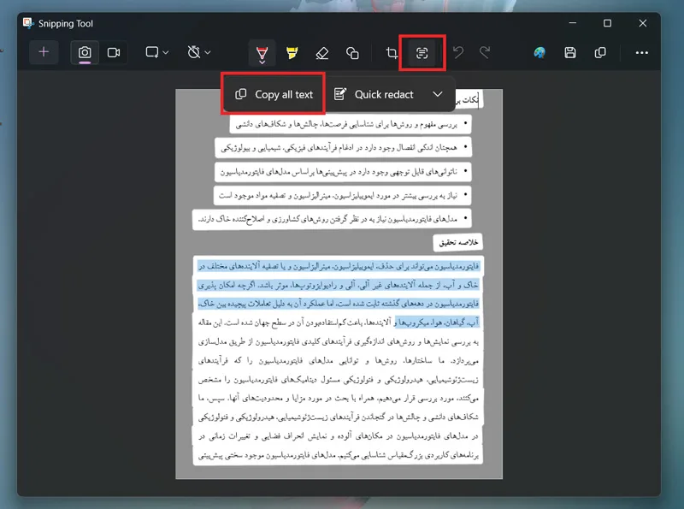This screenshot has width=684, height=509.
Task: Click the 'خلاصه تحقیق' heading text
Action: coord(458,242)
